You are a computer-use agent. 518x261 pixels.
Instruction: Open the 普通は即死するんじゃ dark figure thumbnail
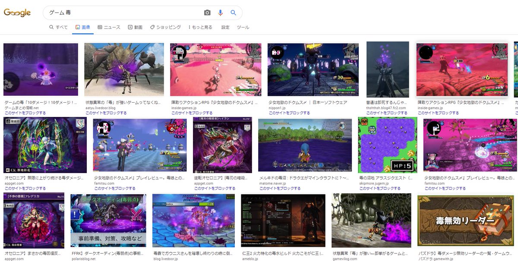point(388,69)
